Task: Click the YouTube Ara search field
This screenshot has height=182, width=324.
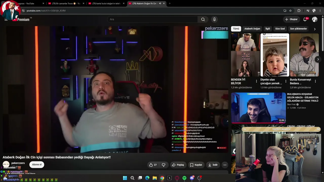Action: click(x=152, y=19)
